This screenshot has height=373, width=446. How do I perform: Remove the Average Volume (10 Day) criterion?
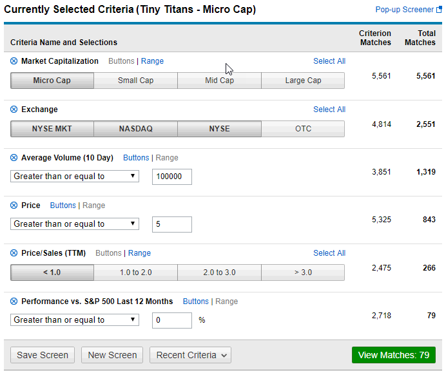pos(14,158)
